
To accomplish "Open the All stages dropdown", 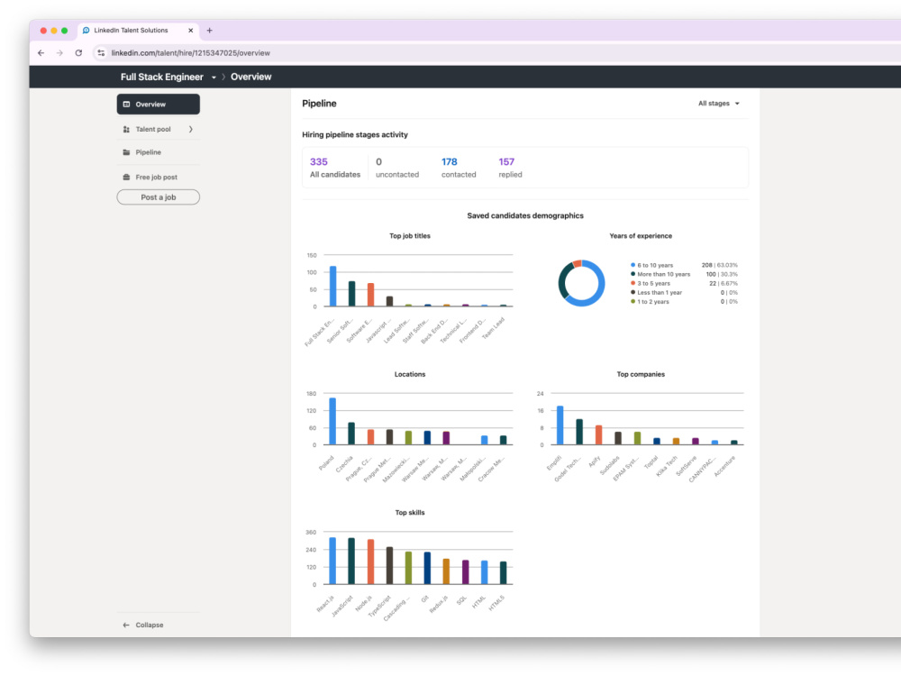I will 719,104.
